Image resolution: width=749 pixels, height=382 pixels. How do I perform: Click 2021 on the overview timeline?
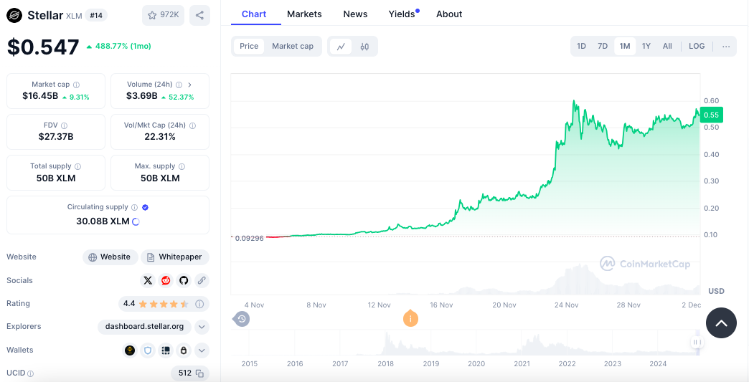[522, 364]
